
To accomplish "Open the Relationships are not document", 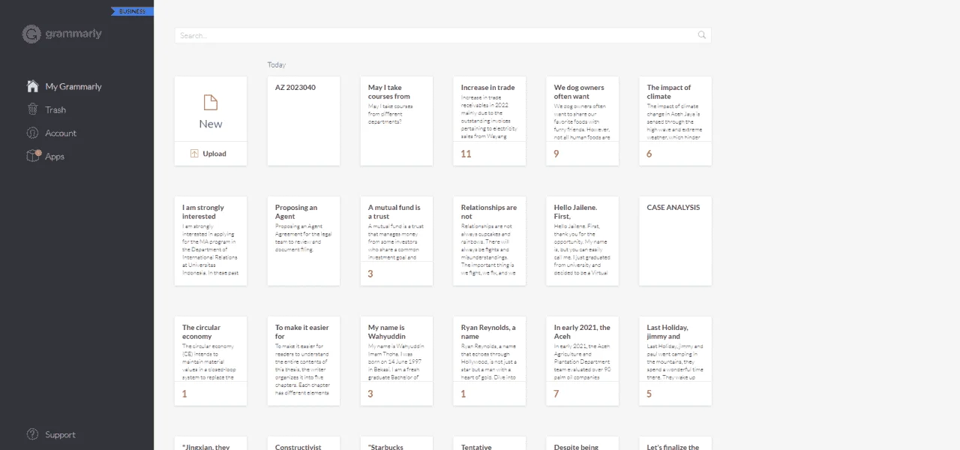I will 490,241.
